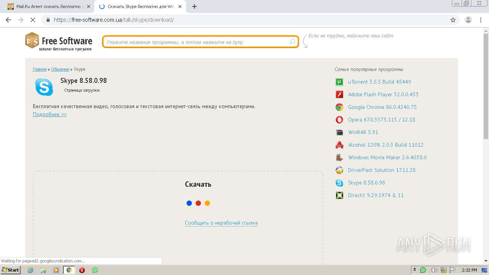Screen dimensions: 489x275
Task: Click the DirectX icon in popular list
Action: point(339,195)
